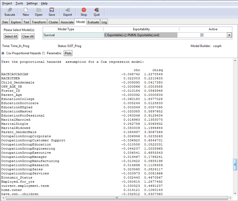Switch to the Associate tab
The height and width of the screenshot is (201, 238).
[67, 22]
